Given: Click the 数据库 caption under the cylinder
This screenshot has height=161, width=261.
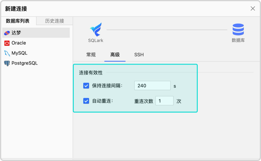Looking at the screenshot, I should pyautogui.click(x=238, y=40).
